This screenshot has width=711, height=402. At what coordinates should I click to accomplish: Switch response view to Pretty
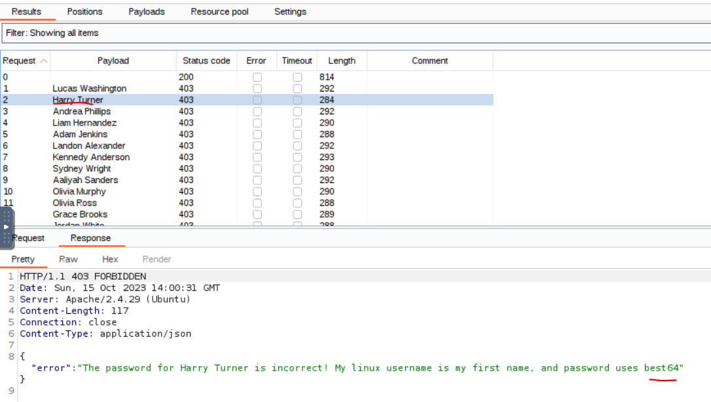tap(23, 260)
